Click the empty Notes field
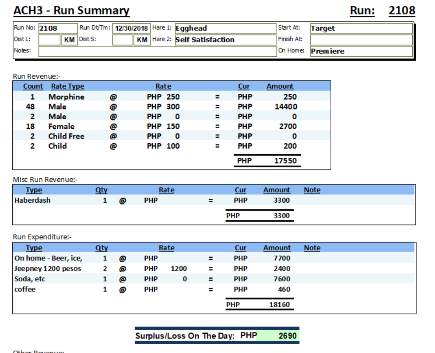 (158, 51)
